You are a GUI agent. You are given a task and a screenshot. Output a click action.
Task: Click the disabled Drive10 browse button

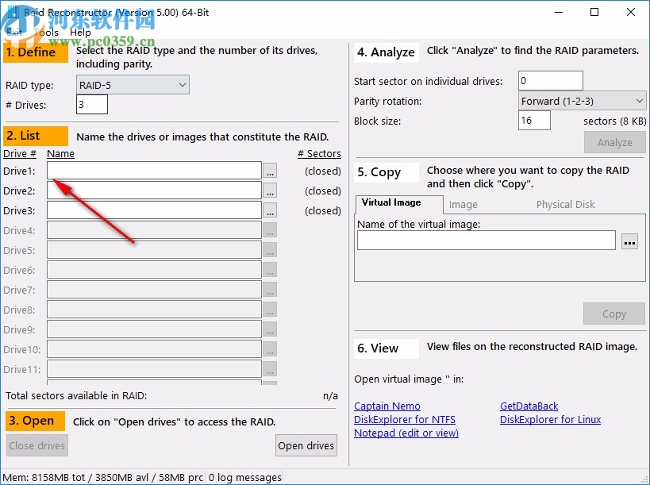pos(270,349)
